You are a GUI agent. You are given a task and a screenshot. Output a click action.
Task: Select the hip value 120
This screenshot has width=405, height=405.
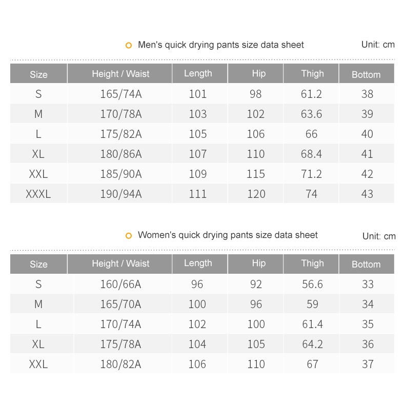click(256, 194)
